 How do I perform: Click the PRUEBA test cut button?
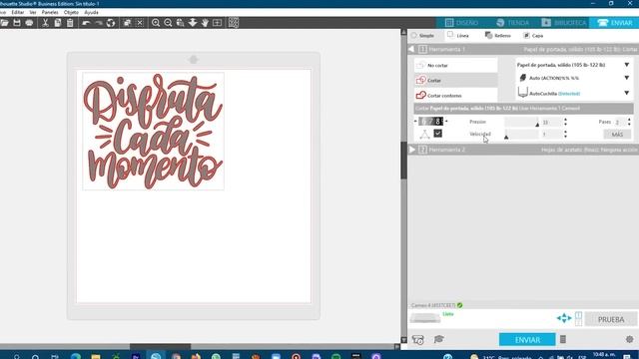611,319
